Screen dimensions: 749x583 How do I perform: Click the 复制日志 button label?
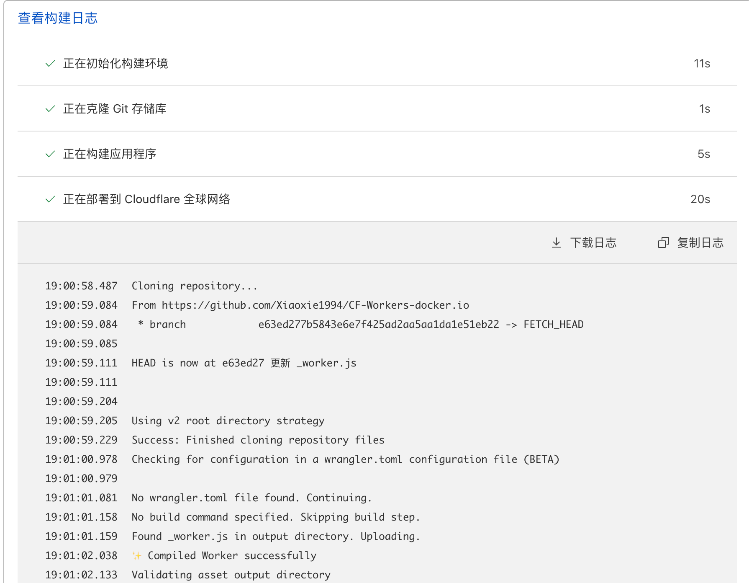coord(700,243)
